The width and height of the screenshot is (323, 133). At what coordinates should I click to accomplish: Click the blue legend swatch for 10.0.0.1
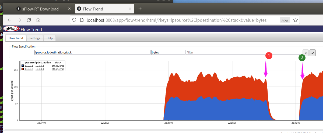[23, 66]
